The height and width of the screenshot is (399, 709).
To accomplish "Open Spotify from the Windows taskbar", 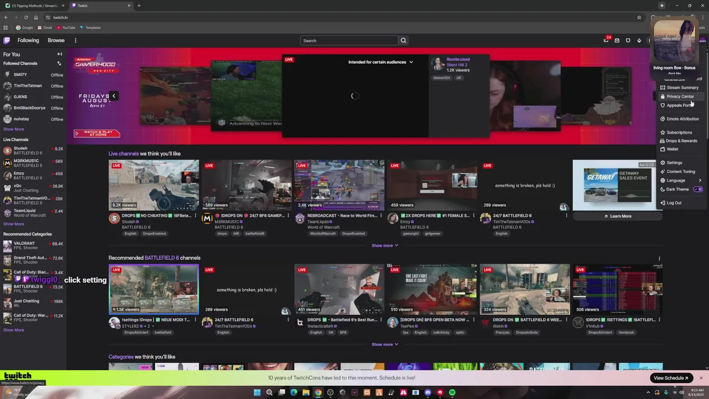I will click(x=452, y=393).
